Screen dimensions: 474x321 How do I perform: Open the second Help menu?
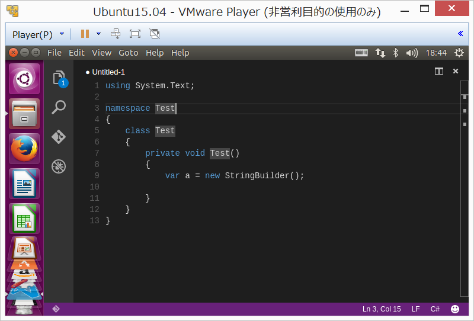coord(180,53)
